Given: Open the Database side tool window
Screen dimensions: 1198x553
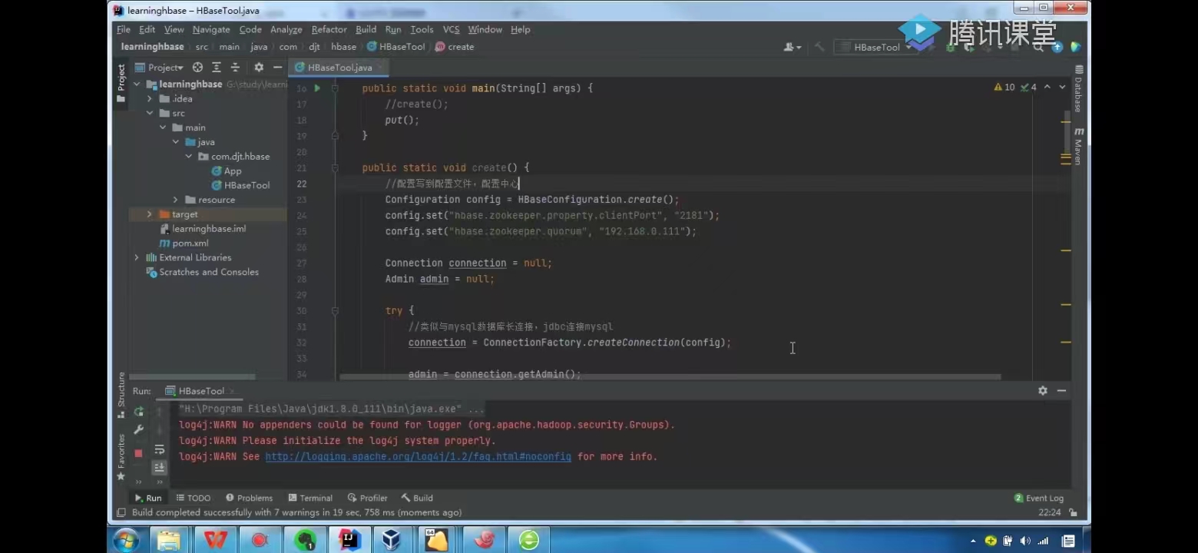Looking at the screenshot, I should tap(1078, 90).
